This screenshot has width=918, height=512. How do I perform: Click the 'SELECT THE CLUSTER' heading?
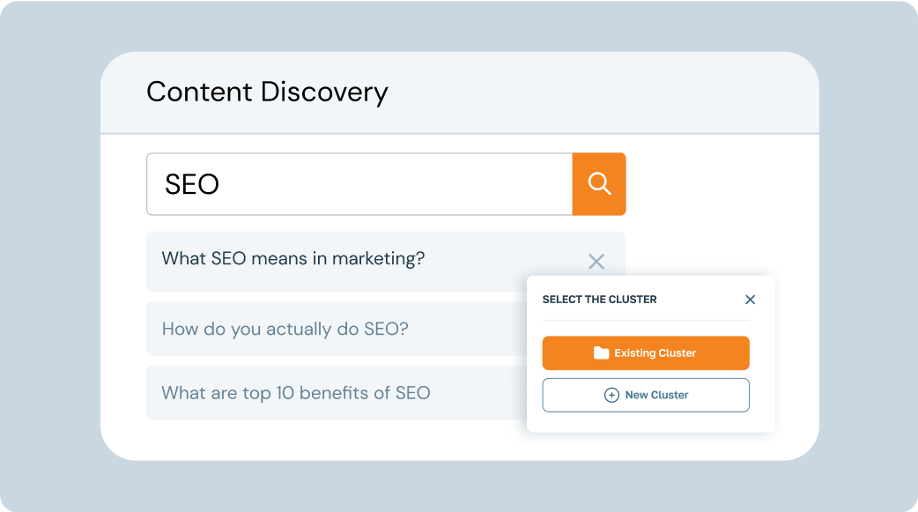click(x=599, y=300)
